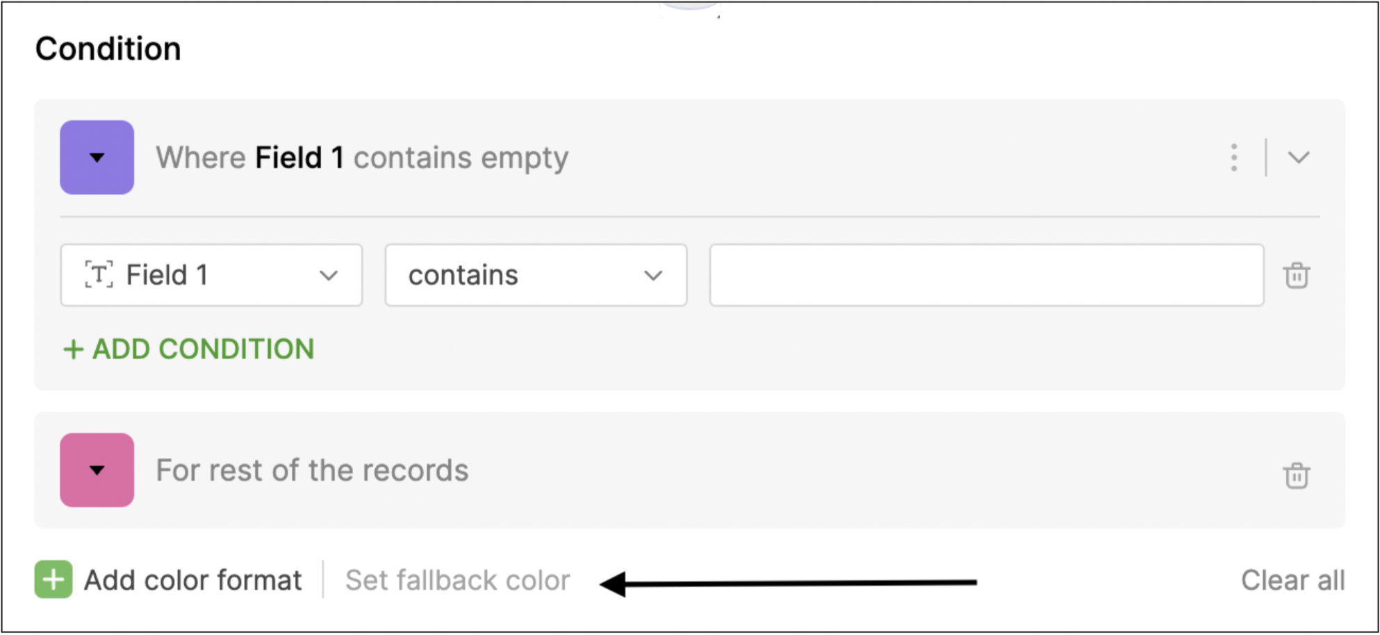Click the 'For rest of the records' label

(x=312, y=470)
